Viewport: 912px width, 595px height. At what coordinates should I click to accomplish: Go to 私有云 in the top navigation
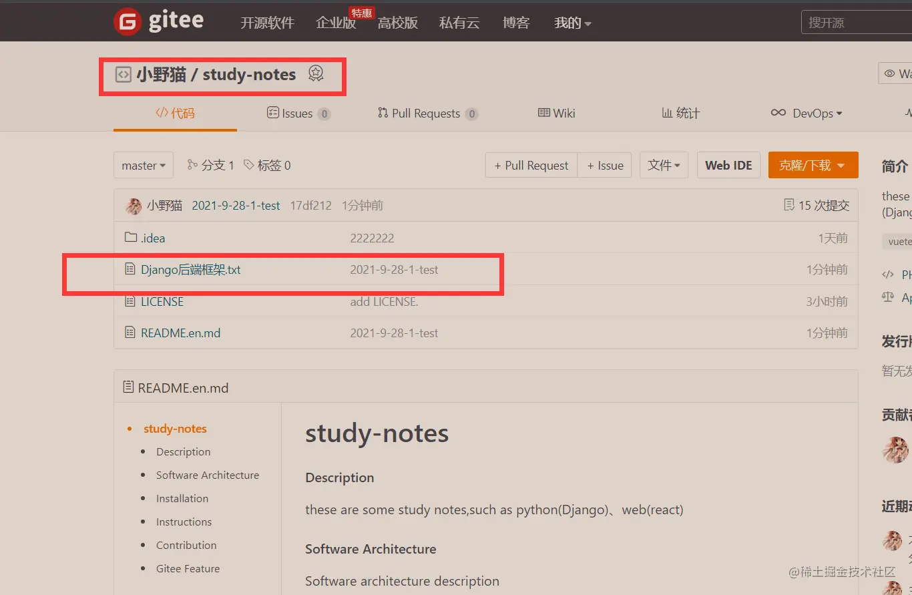click(459, 23)
